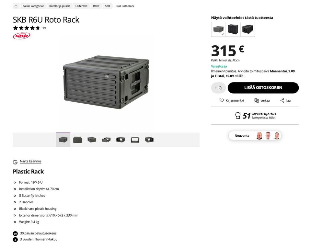Screen dimensions: 311x249
Task: Open Kaikki kategoriat breadcrumb
Action: pos(33,6)
